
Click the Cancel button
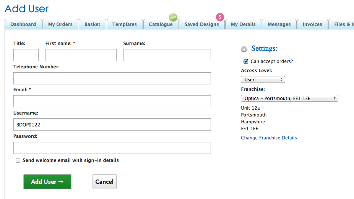click(104, 182)
